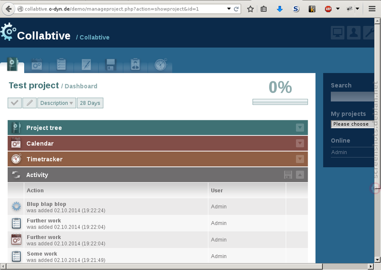Click the orange k extension icon

312,9
